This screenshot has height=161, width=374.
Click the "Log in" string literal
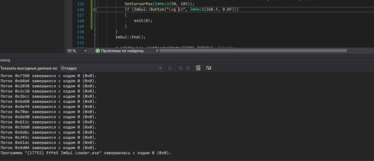tap(176, 10)
